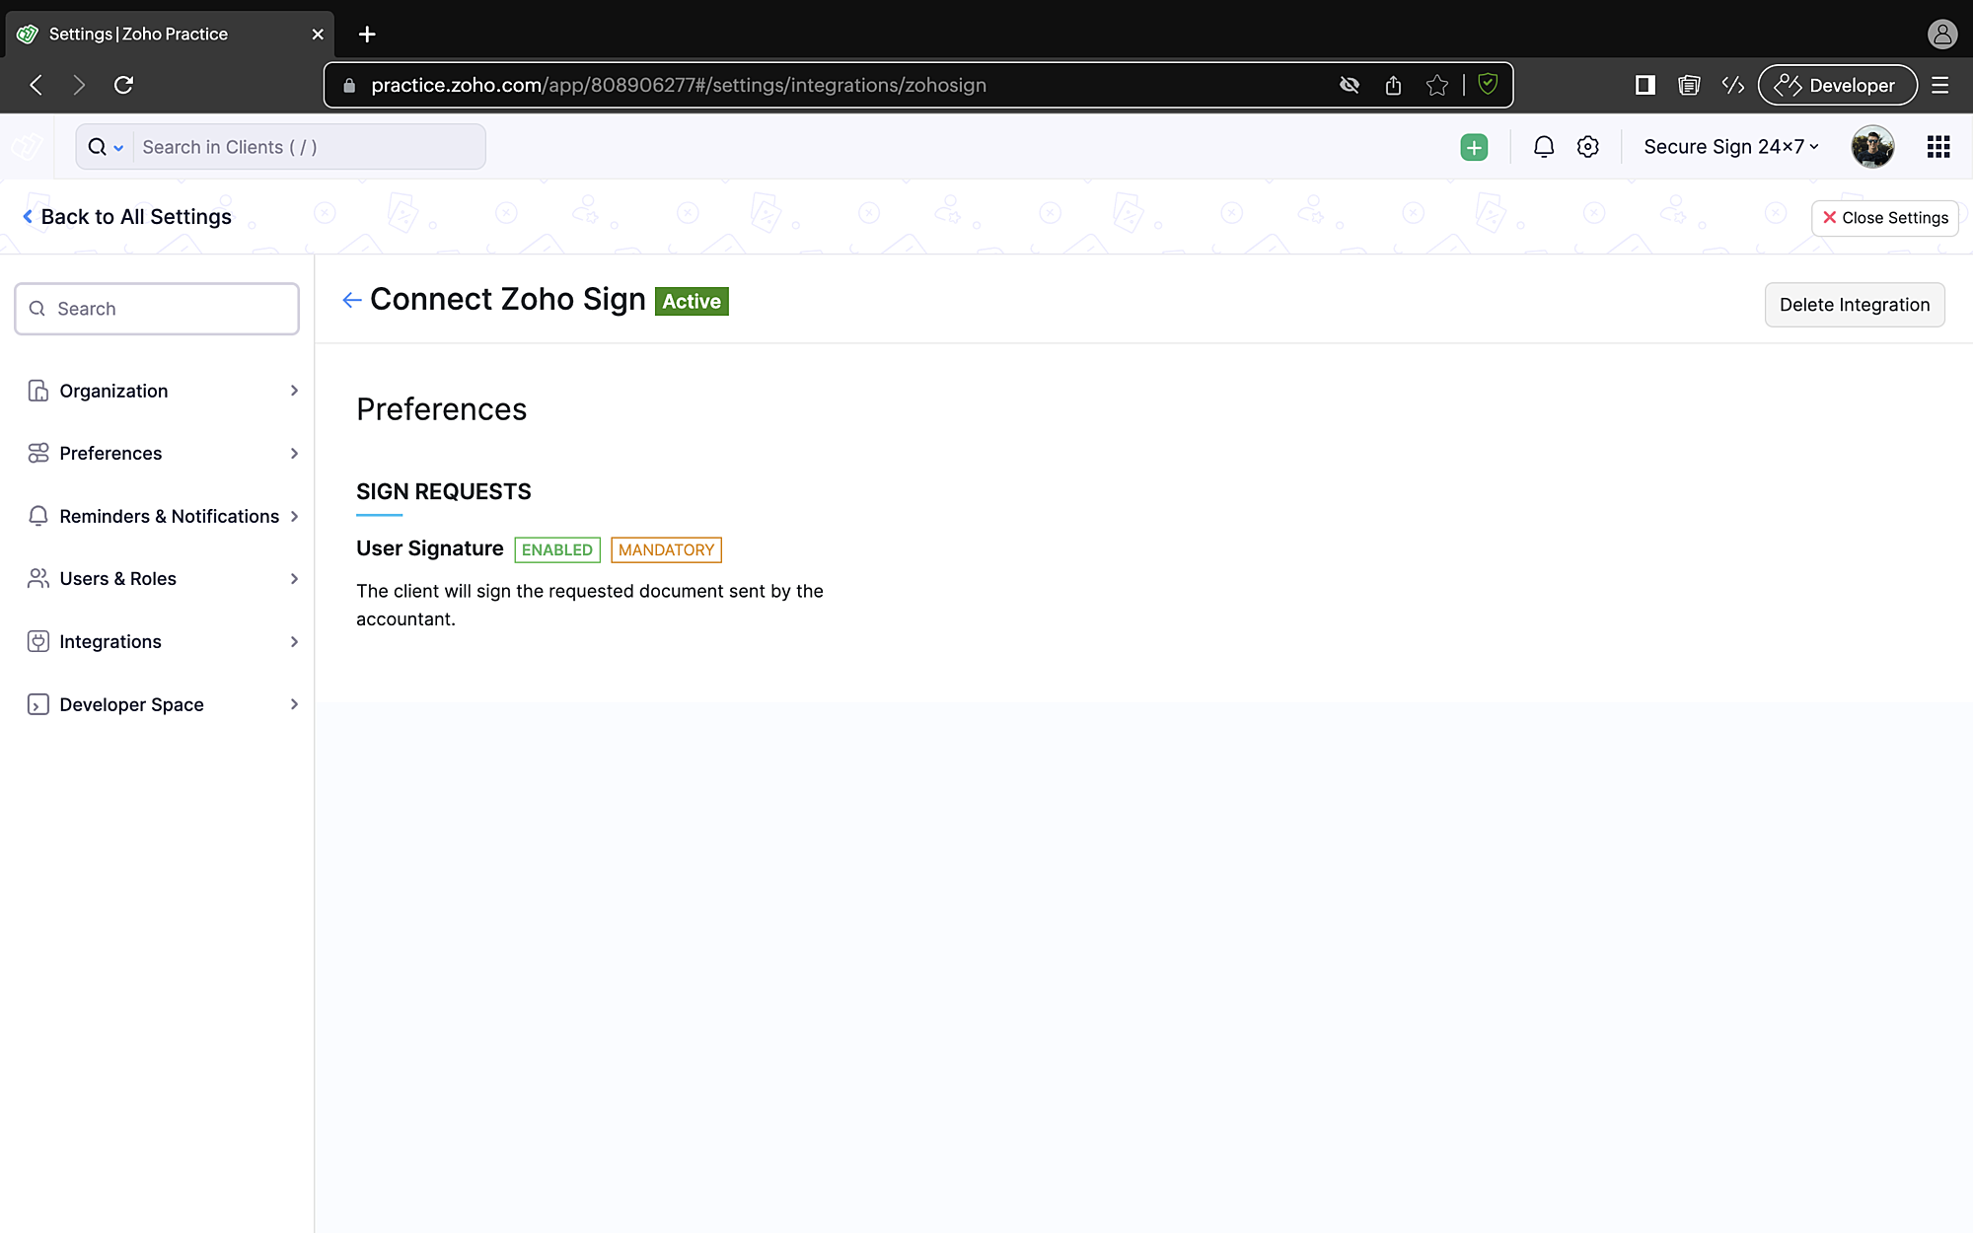Viewport: 1973px width, 1233px height.
Task: Bookmark this page with the star icon
Action: tap(1436, 86)
